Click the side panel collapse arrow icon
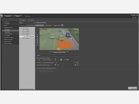The height and width of the screenshot is (104, 139). pyautogui.click(x=2, y=20)
